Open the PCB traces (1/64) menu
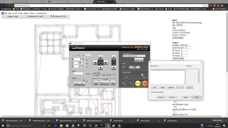 [x=58, y=16]
